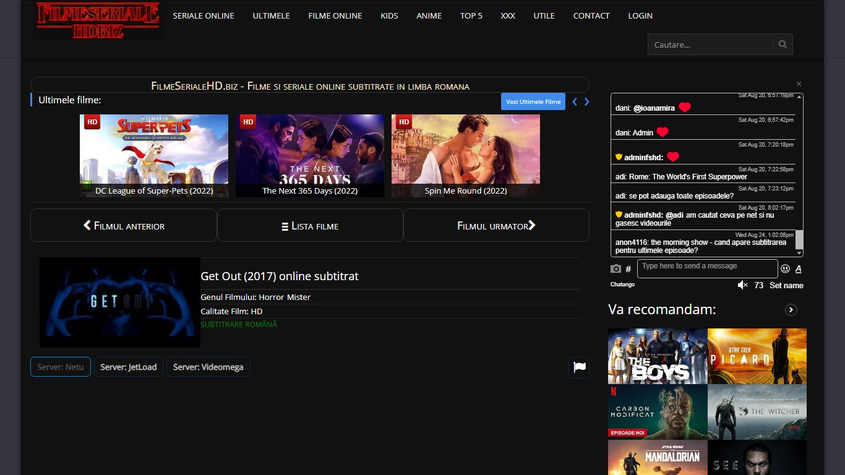Image resolution: width=845 pixels, height=475 pixels.
Task: Click the camera icon in chat
Action: coord(616,269)
